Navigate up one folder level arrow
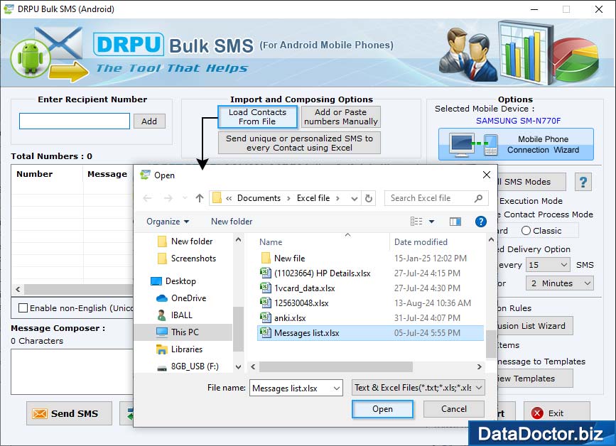 click(200, 198)
